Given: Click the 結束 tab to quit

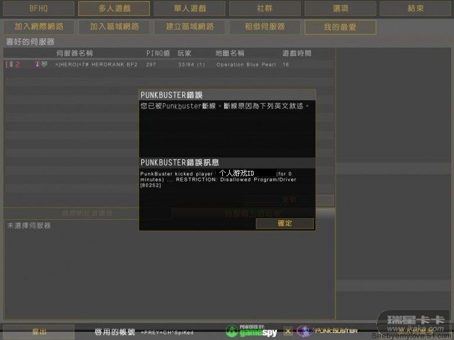Looking at the screenshot, I should click(416, 8).
